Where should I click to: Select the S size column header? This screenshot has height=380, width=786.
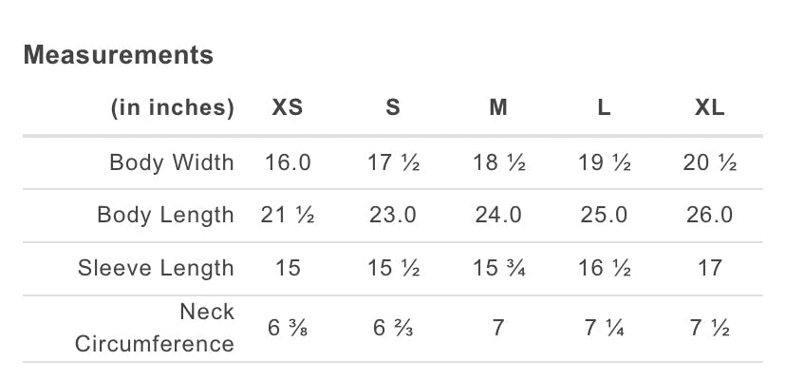tap(393, 108)
